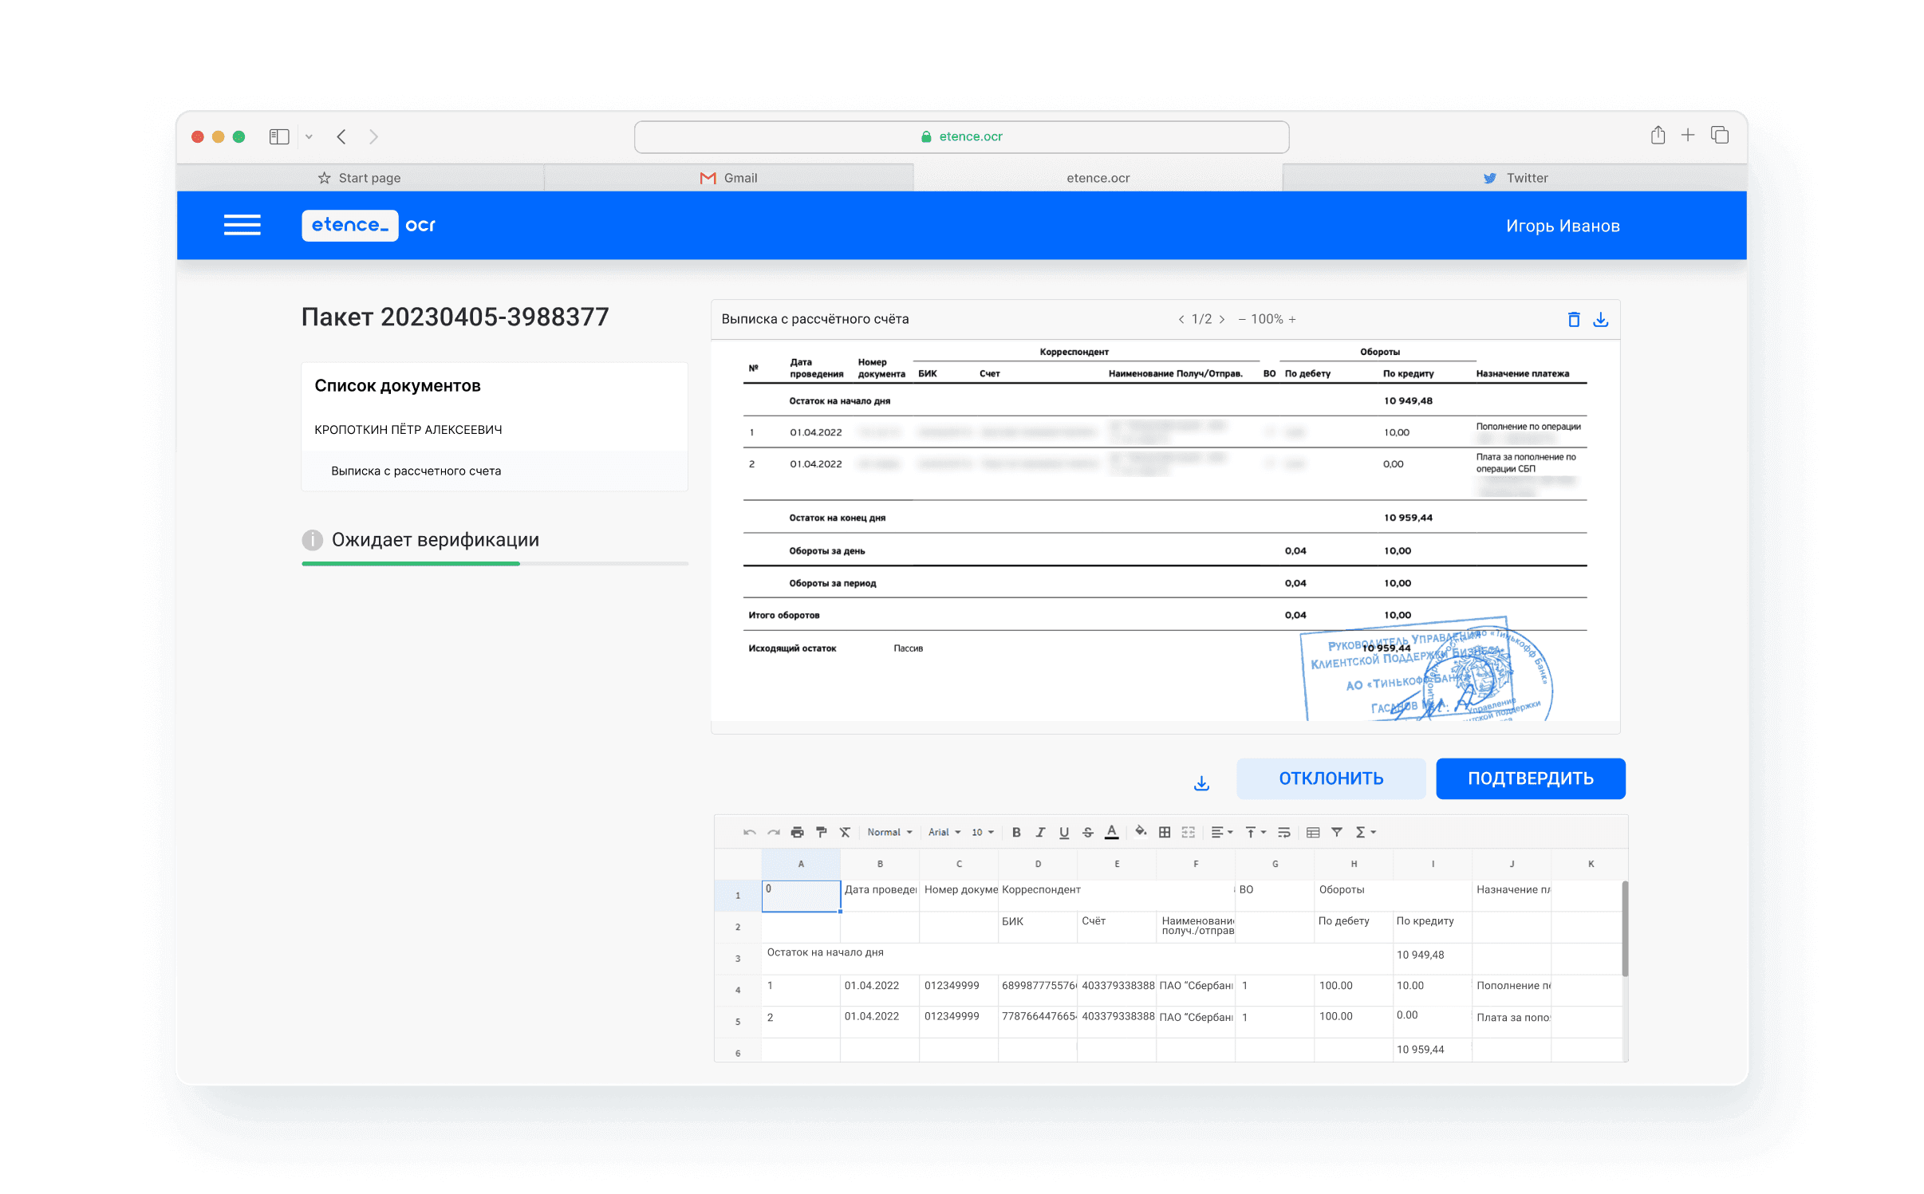Click the ПОДТВЕРДИТЬ button
Viewport: 1924px width, 1194px height.
pos(1530,778)
